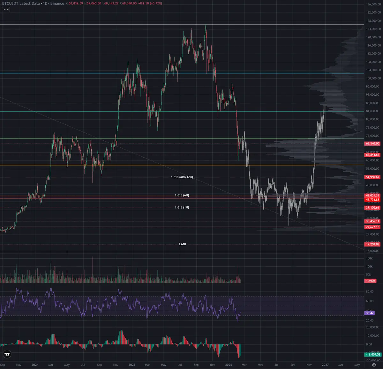Click the 150K volume scale label
The height and width of the screenshot is (369, 383).
coord(369,259)
